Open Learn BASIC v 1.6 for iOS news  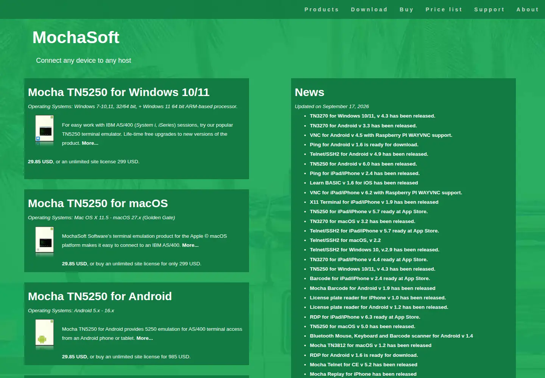(364, 183)
